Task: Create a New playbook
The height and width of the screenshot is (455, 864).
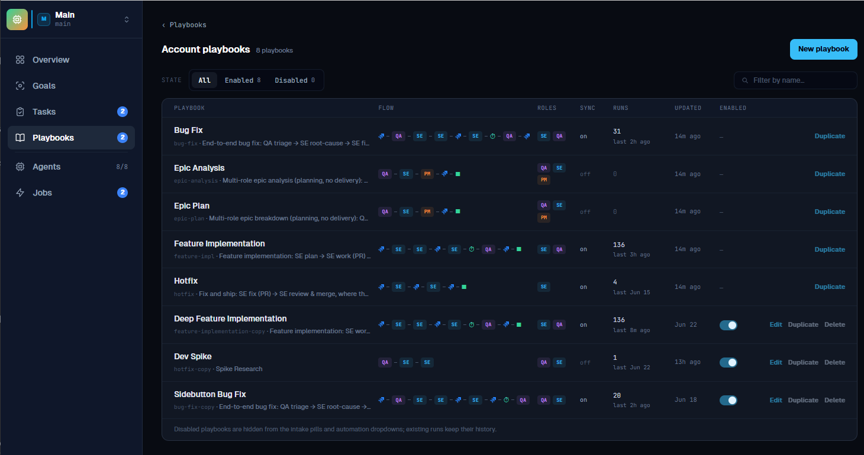Action: tap(823, 49)
